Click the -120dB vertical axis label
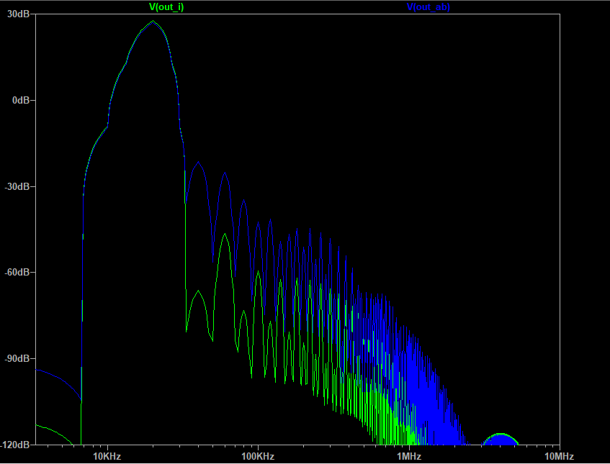The image size is (610, 464). click(x=15, y=445)
